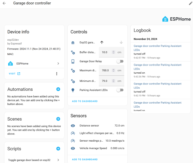Click the Garage Door Relay label

[x=91, y=61]
